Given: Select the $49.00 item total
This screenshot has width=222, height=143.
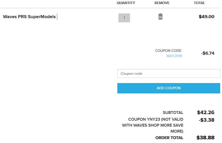Looking at the screenshot, I should 206,17.
